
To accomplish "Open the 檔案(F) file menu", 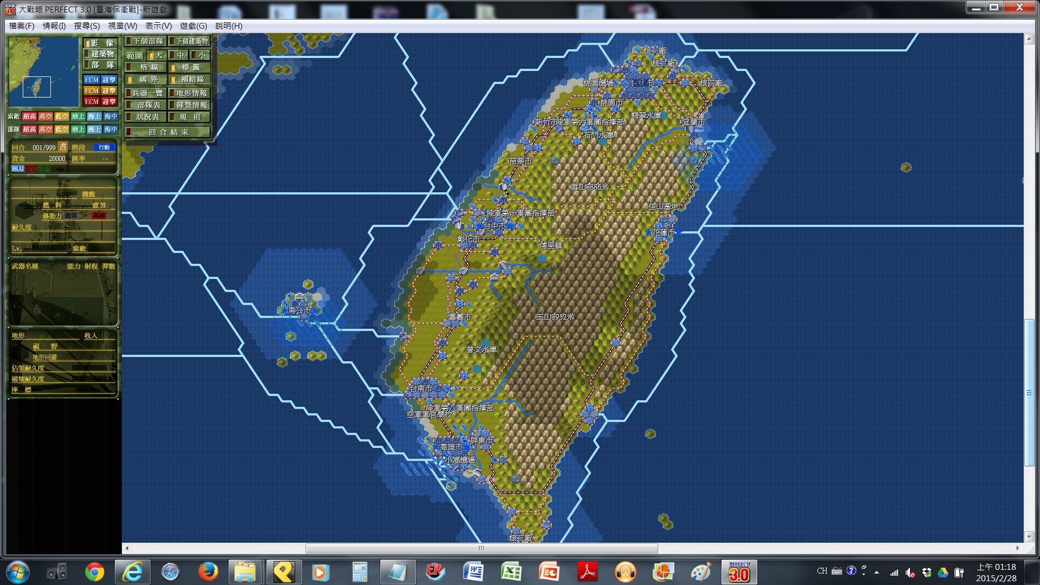I will pos(22,25).
